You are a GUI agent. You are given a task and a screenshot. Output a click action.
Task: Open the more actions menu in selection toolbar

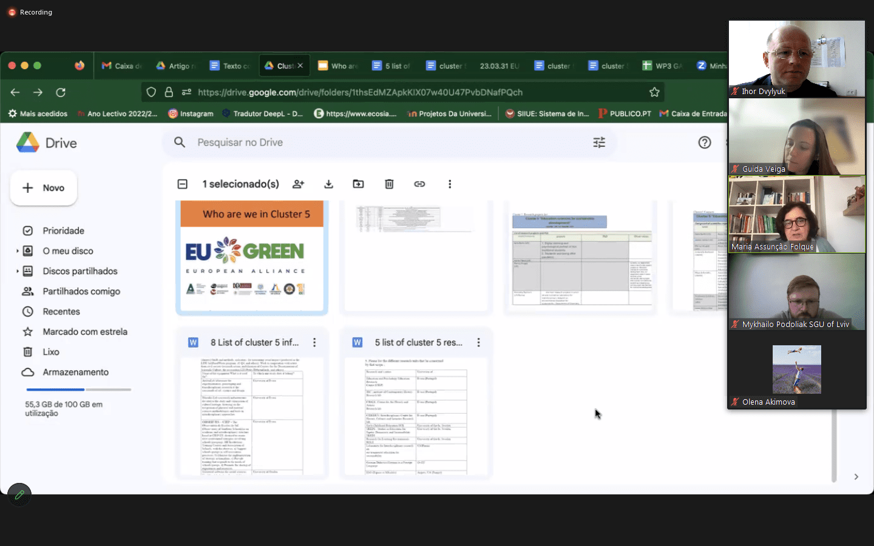(450, 184)
